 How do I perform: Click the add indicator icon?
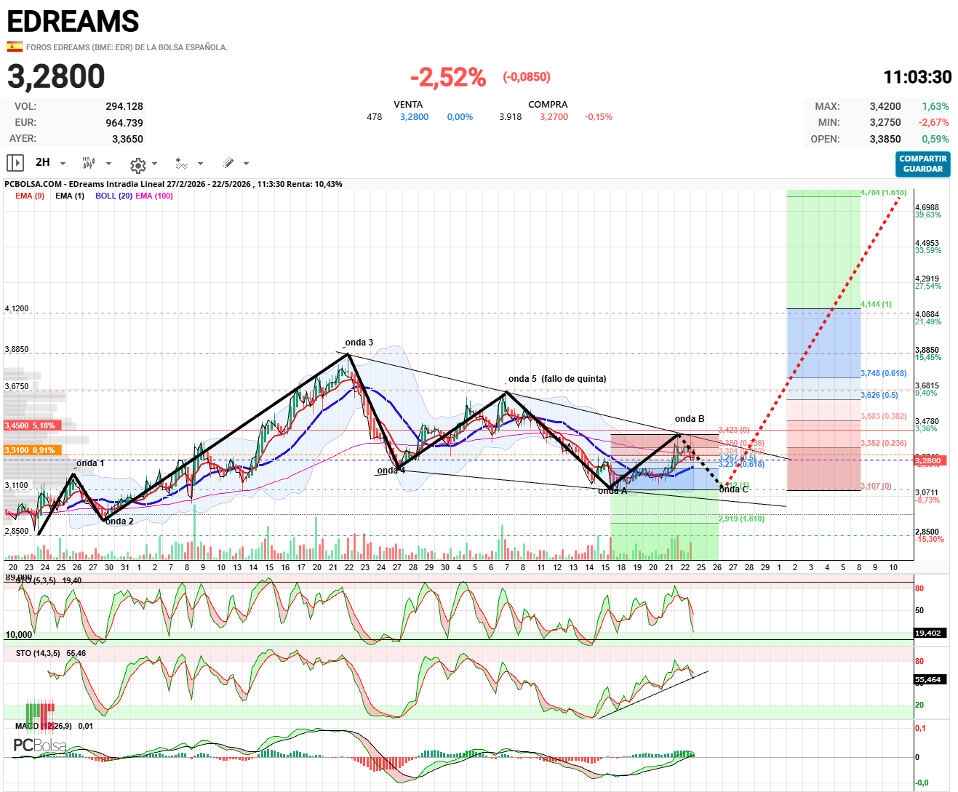(182, 164)
